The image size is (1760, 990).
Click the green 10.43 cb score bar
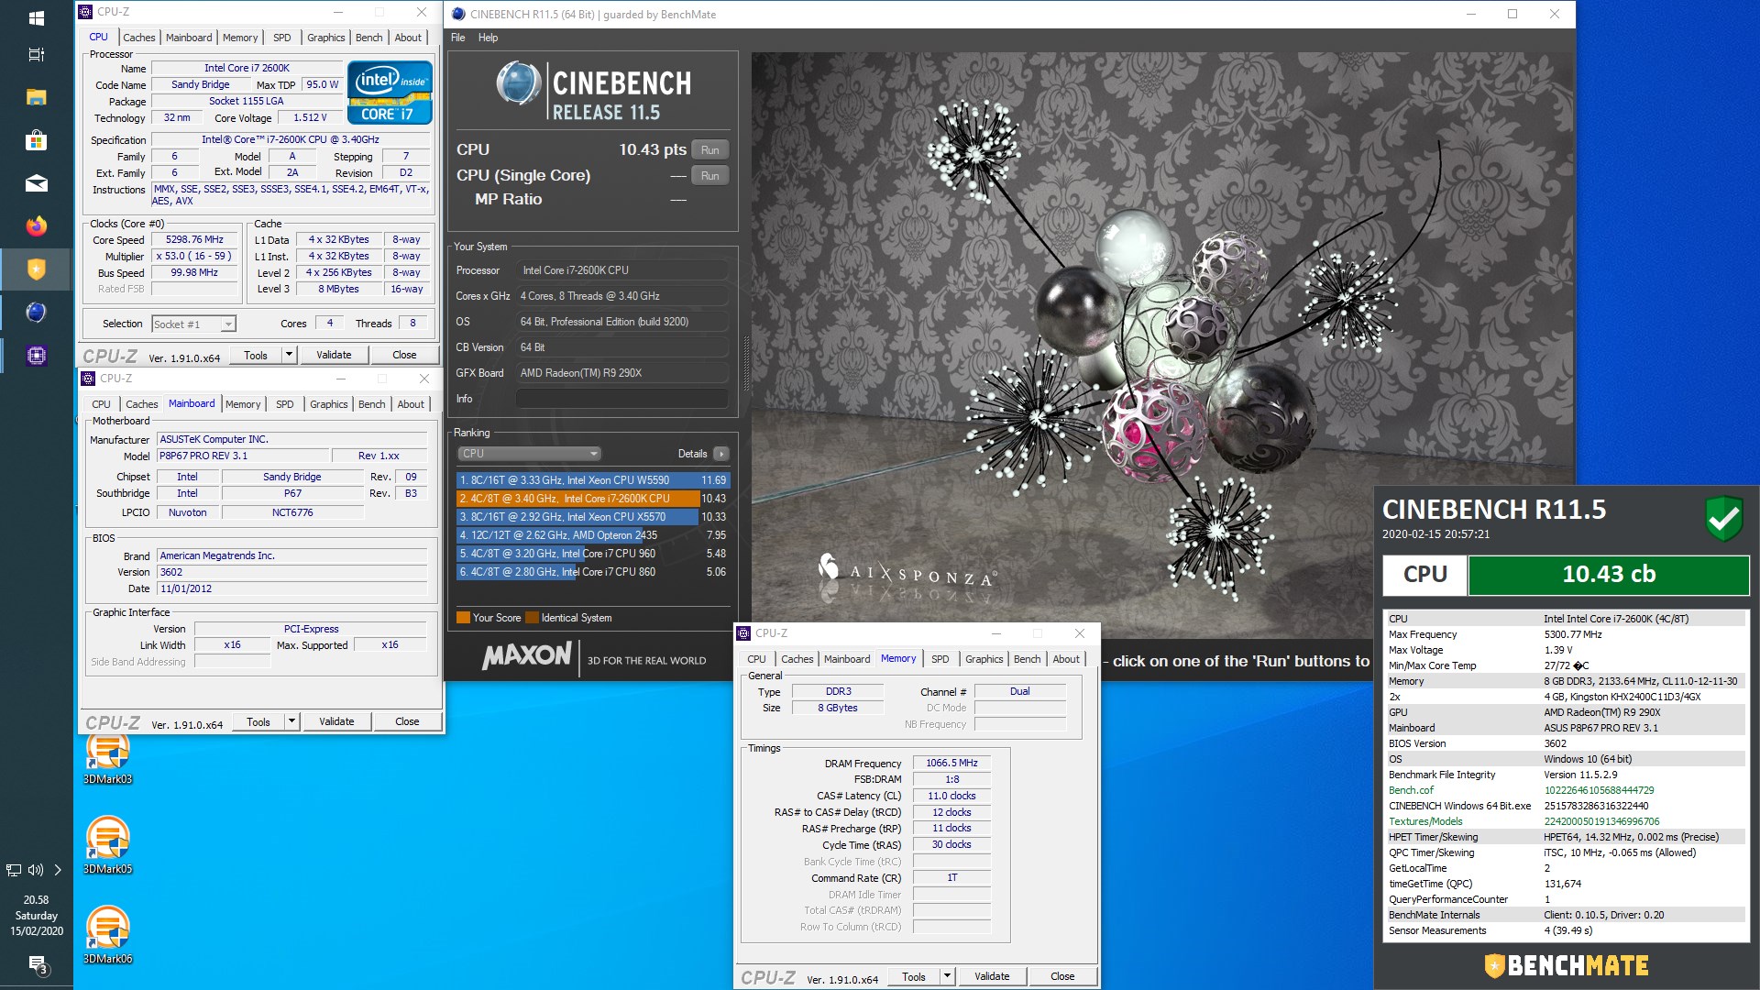click(x=1609, y=575)
